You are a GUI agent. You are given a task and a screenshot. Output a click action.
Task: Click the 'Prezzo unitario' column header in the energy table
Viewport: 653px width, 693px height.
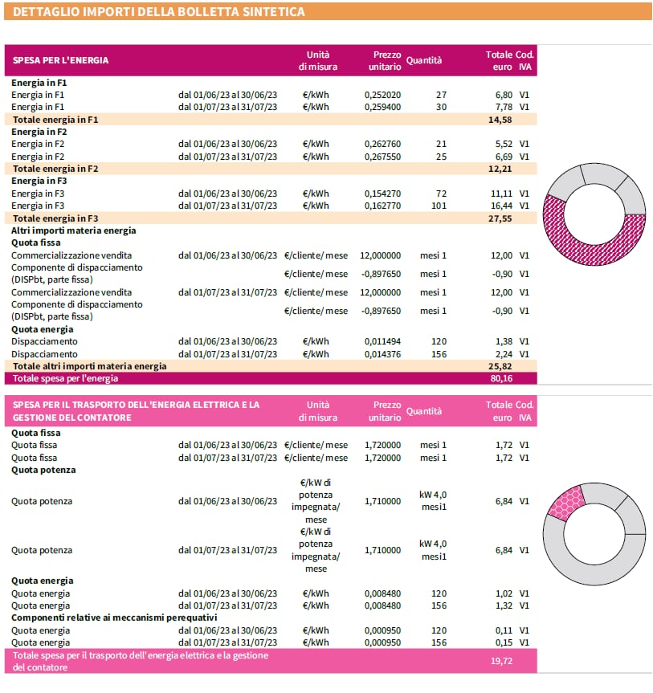[x=385, y=60]
